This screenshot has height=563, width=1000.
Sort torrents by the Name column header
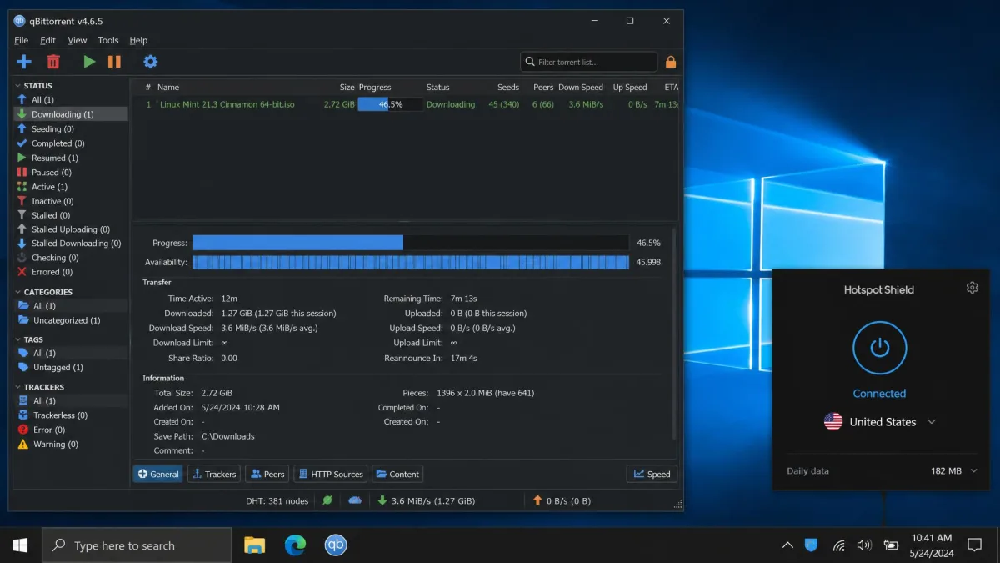(168, 87)
